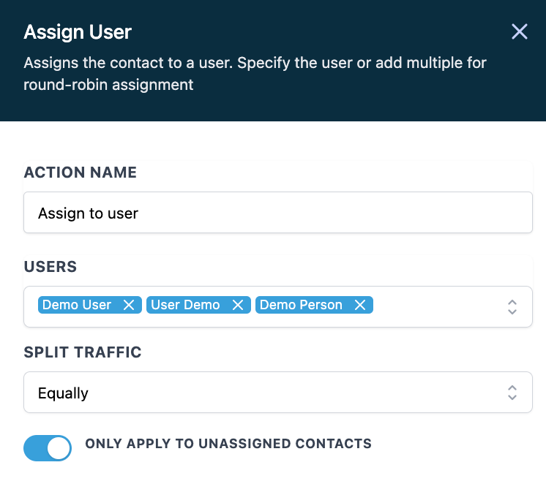Viewport: 546px width, 484px height.
Task: Select the Demo Person tag label
Action: click(x=301, y=305)
